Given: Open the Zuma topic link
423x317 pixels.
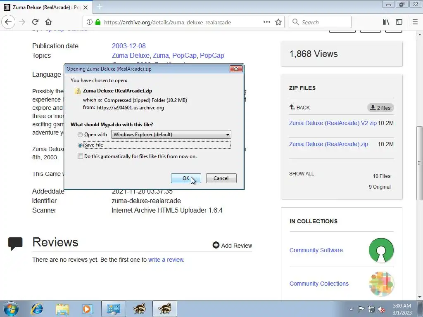Looking at the screenshot, I should 161,56.
